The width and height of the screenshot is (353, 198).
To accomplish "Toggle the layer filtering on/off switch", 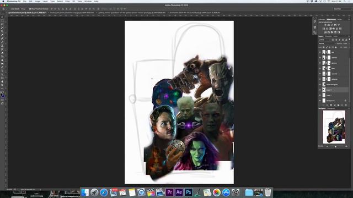I will [x=349, y=39].
